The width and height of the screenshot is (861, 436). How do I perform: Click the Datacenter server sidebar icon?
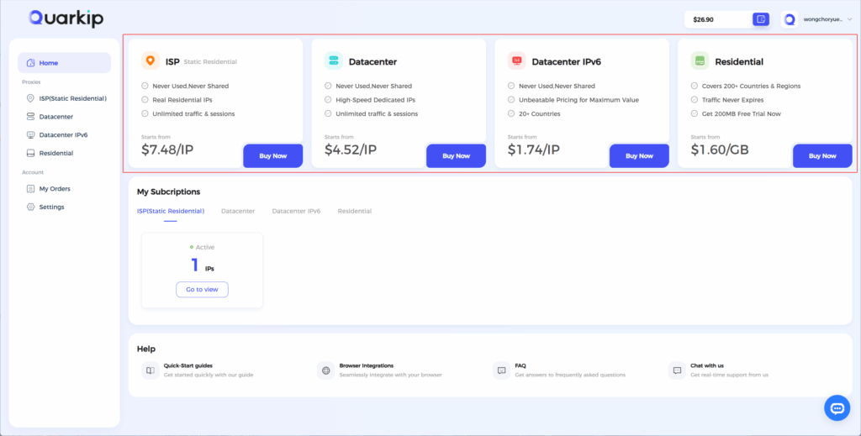point(31,117)
